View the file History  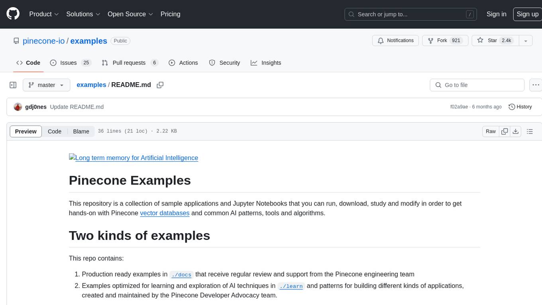520,107
